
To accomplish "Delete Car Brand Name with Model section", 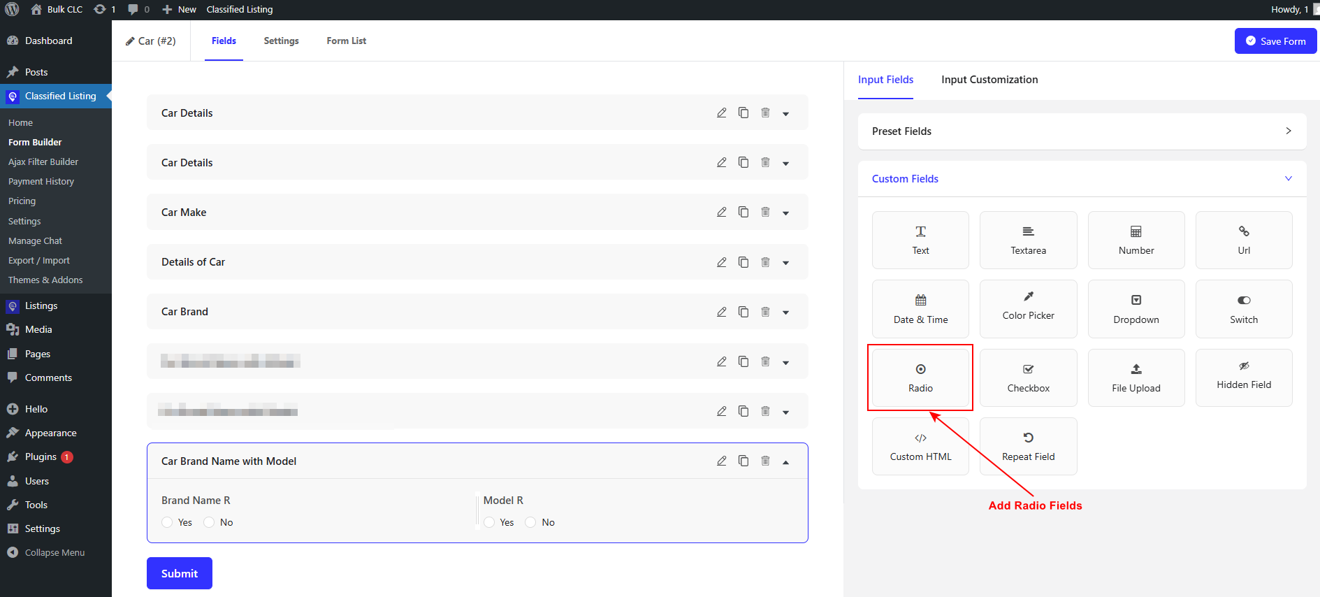I will coord(765,461).
